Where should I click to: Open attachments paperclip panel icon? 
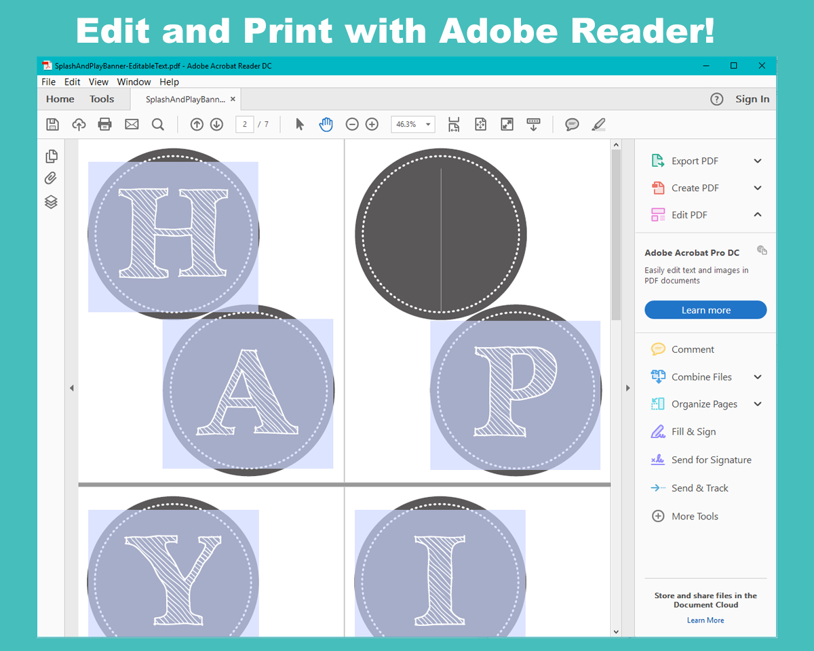[51, 179]
